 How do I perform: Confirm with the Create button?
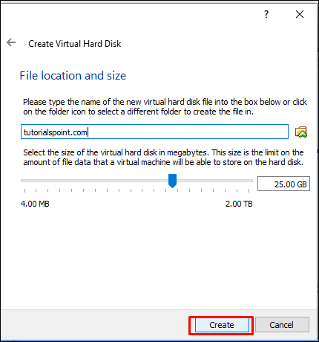[x=222, y=325]
